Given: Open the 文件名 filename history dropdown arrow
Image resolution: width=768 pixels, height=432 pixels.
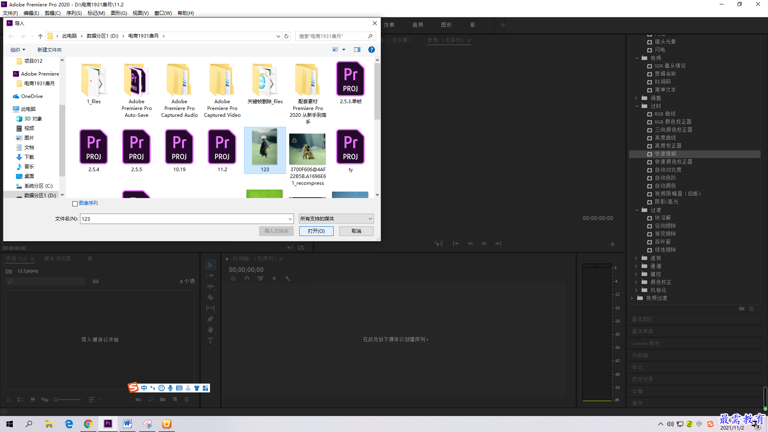Looking at the screenshot, I should pyautogui.click(x=290, y=219).
